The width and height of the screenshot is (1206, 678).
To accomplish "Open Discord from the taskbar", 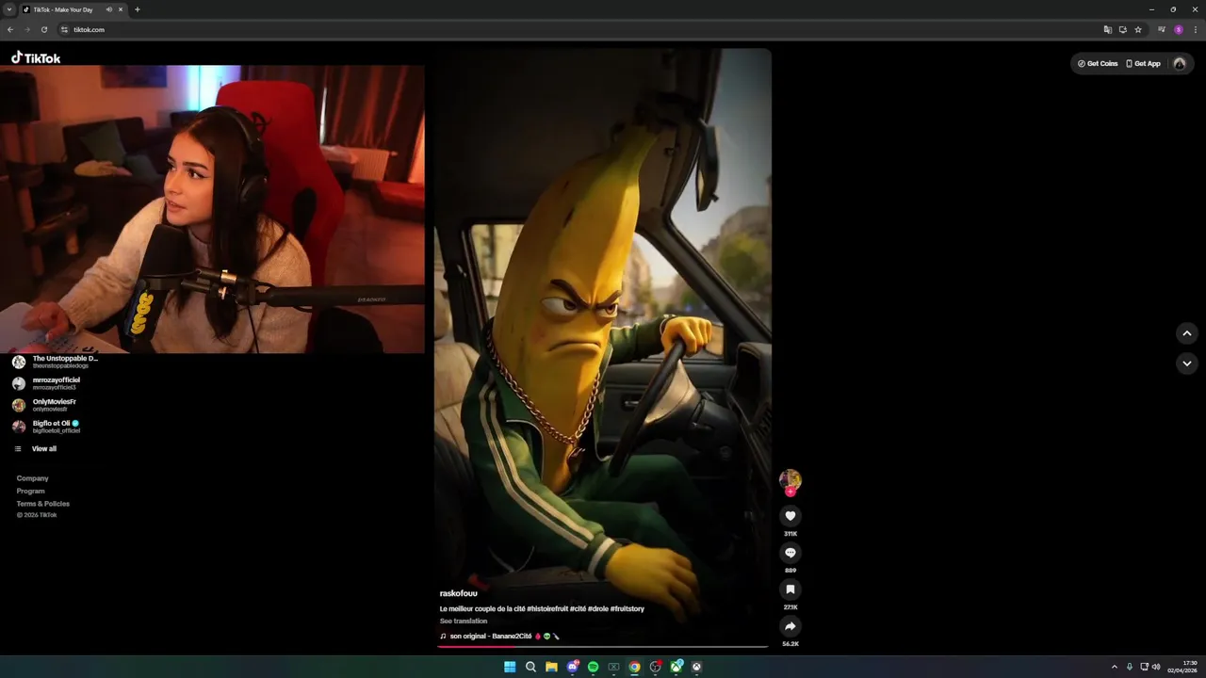I will 572,667.
